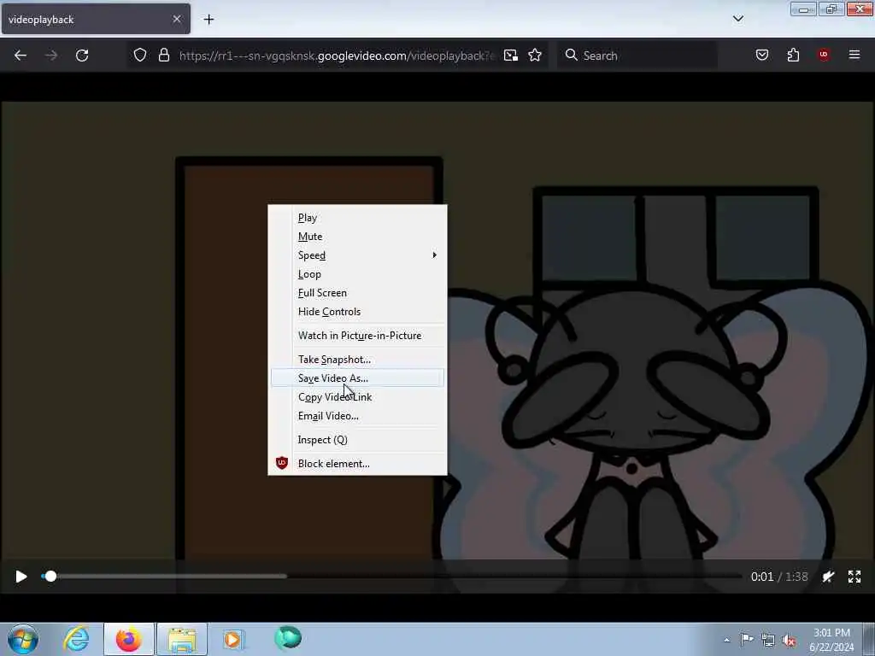The width and height of the screenshot is (875, 656).
Task: Play the video using the control bar
Action: coord(21,577)
